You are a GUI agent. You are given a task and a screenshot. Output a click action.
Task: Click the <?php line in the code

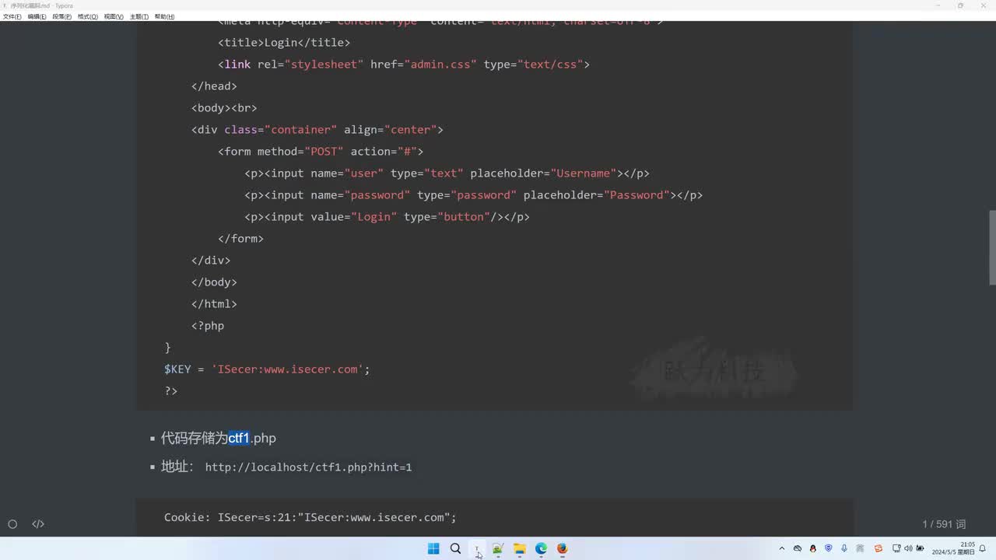point(208,326)
